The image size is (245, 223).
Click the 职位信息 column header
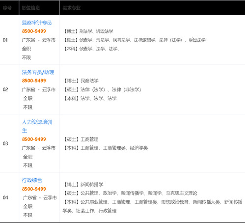[x=31, y=8]
